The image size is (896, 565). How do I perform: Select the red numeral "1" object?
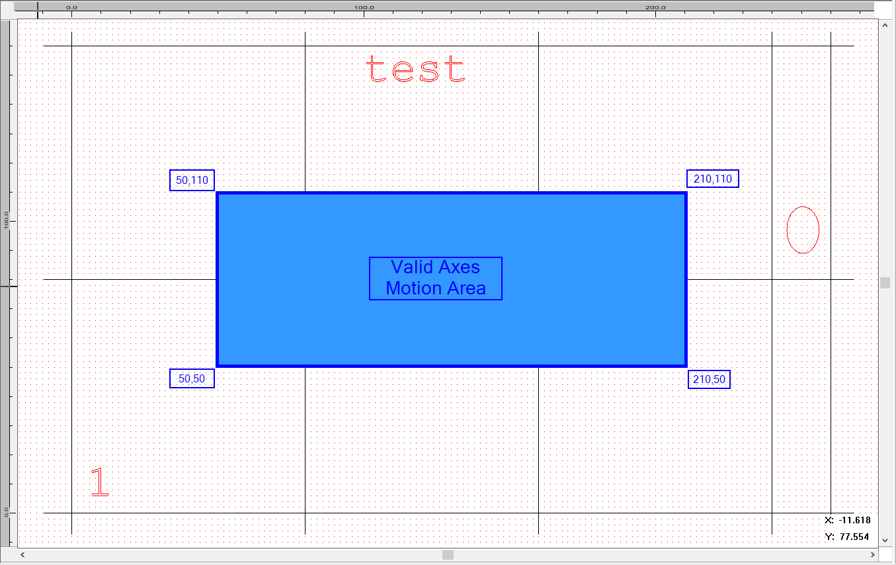(99, 482)
